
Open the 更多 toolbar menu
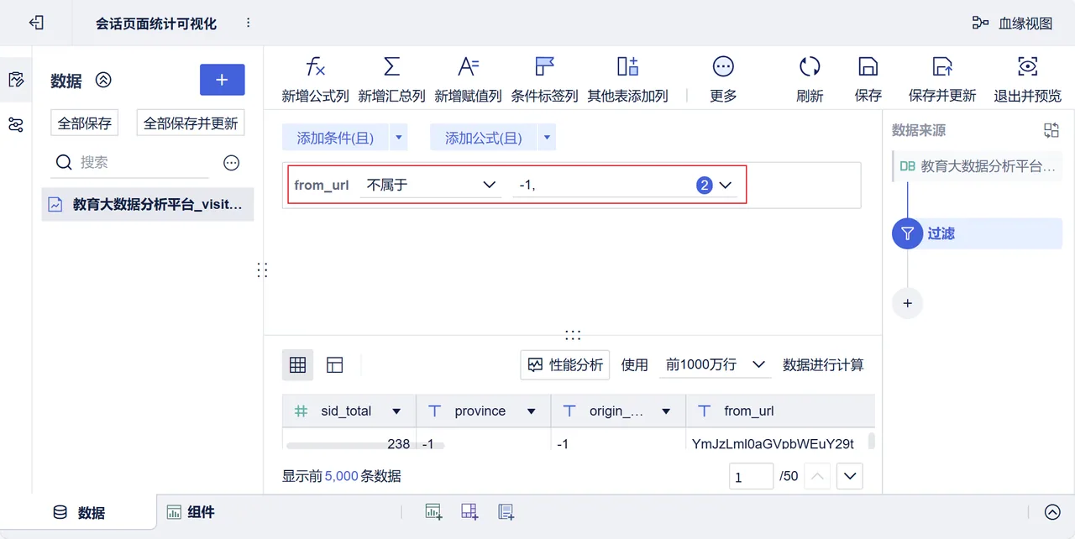[723, 80]
